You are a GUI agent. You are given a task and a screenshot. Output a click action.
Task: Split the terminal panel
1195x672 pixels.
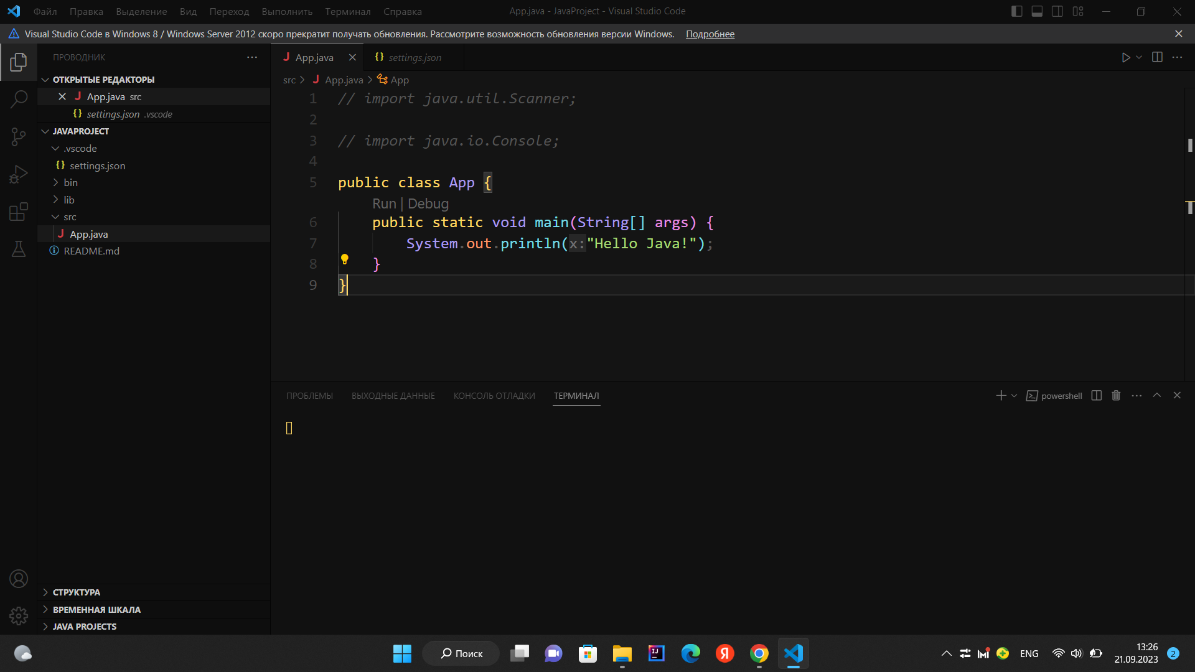coord(1097,396)
